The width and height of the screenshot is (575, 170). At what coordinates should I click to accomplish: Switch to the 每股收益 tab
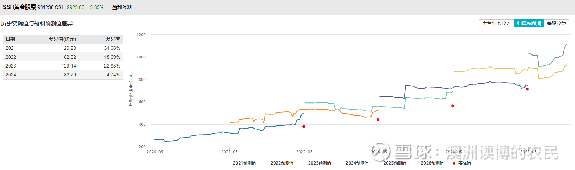556,23
